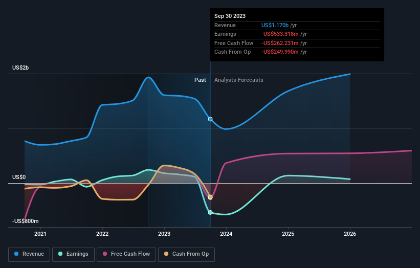This screenshot has width=420, height=268.
Task: Click the US$2b y-axis label
Action: 20,68
